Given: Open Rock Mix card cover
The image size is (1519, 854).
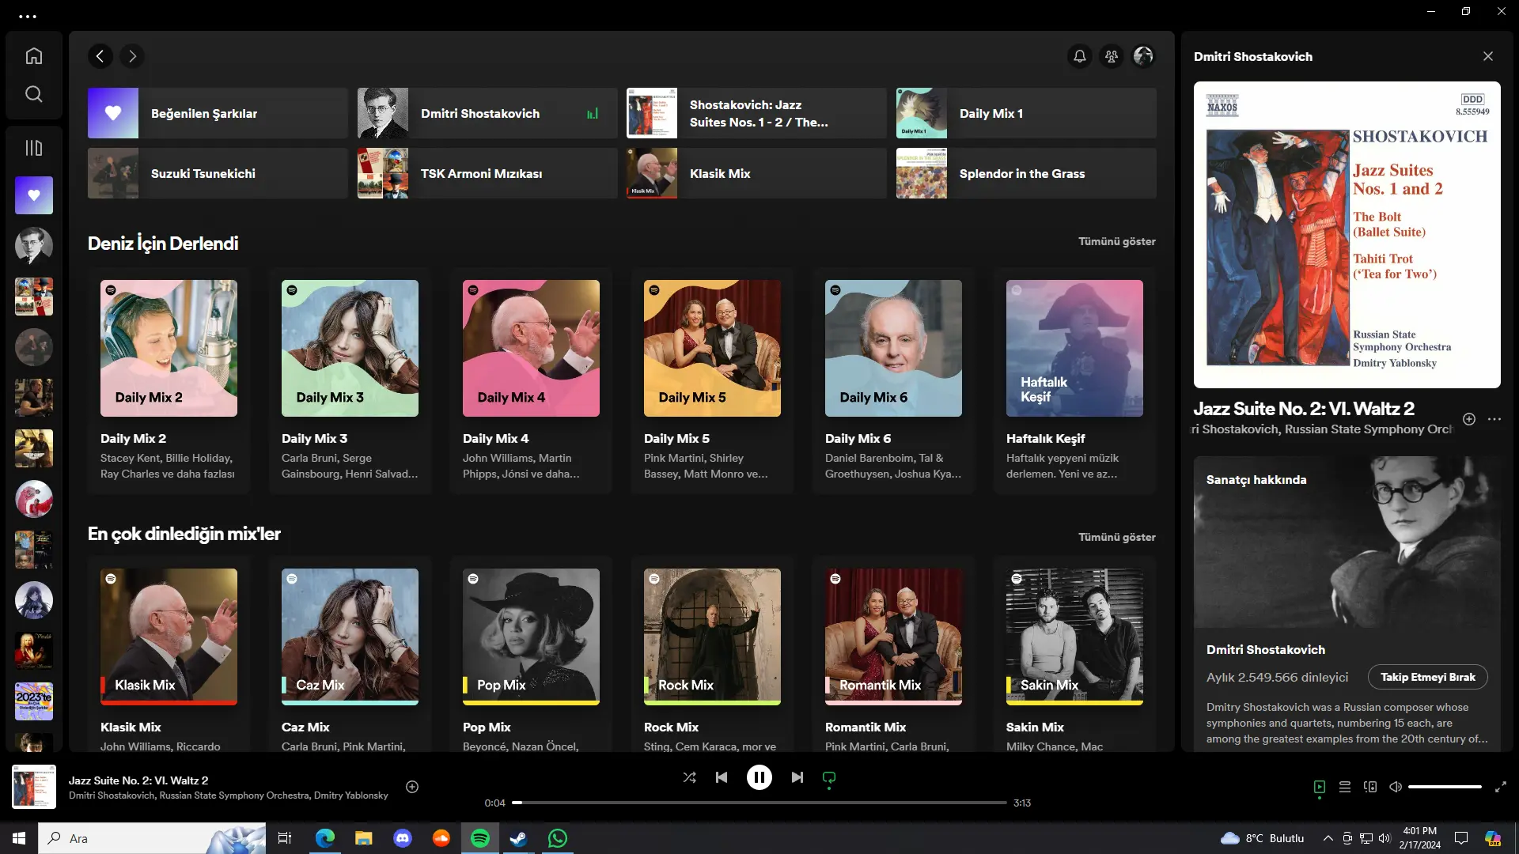Looking at the screenshot, I should [x=712, y=637].
